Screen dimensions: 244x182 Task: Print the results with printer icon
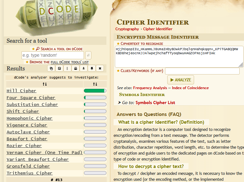(x=76, y=68)
